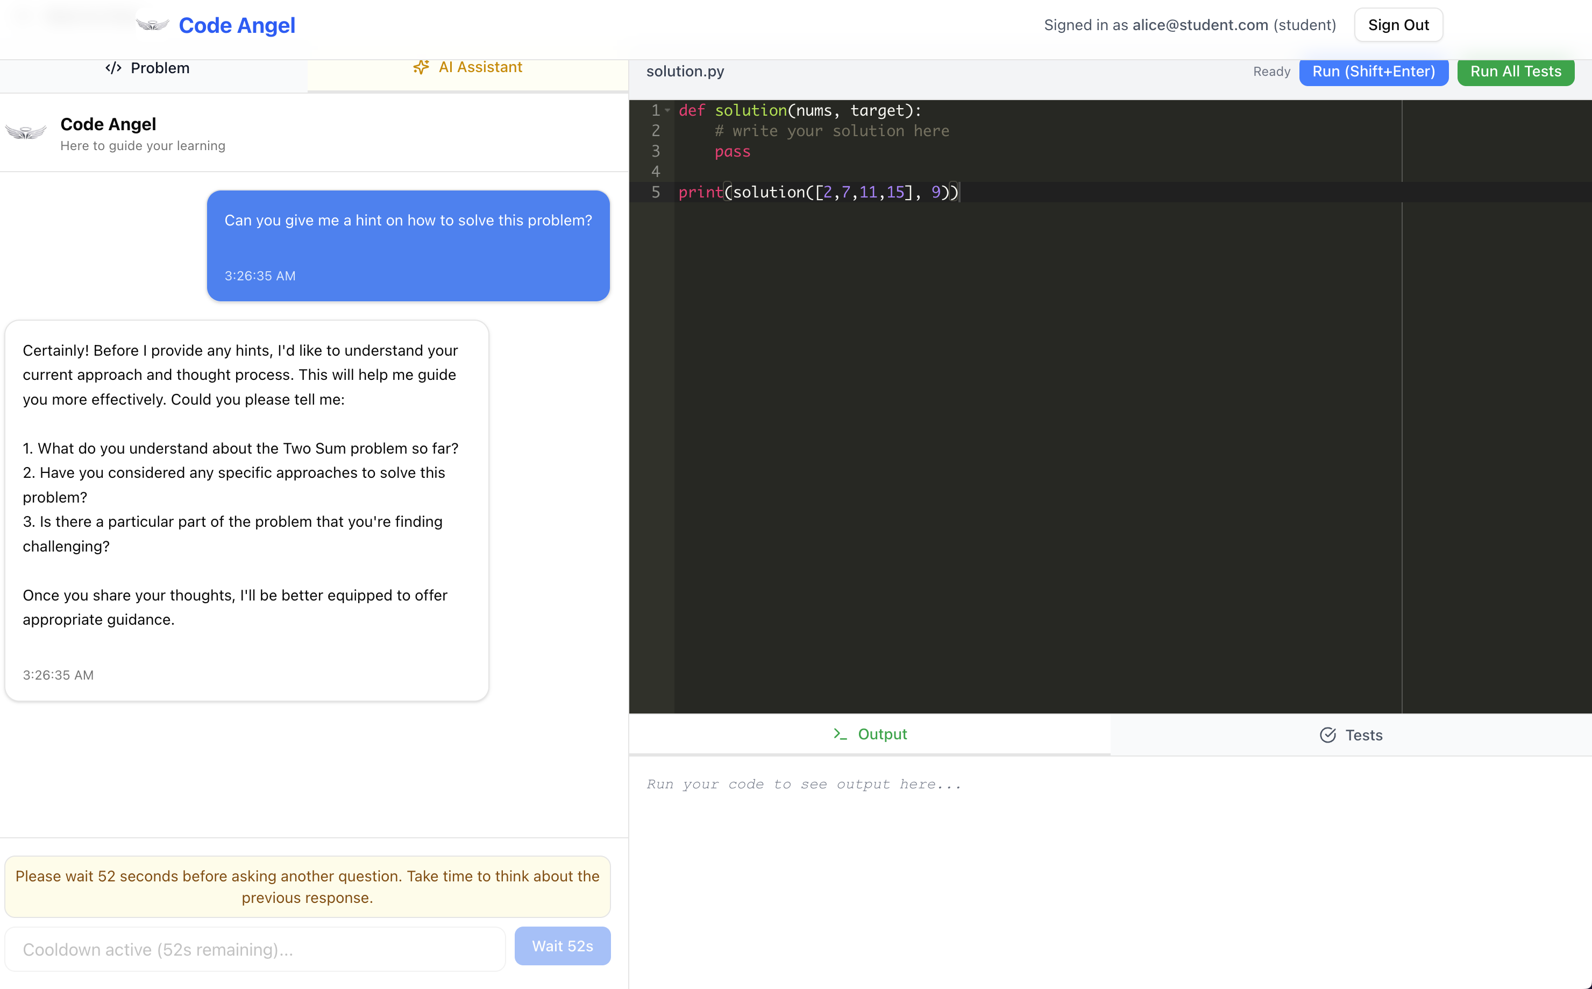Viewport: 1592px width, 989px height.
Task: Open the AI Assistant tab
Action: (x=467, y=67)
